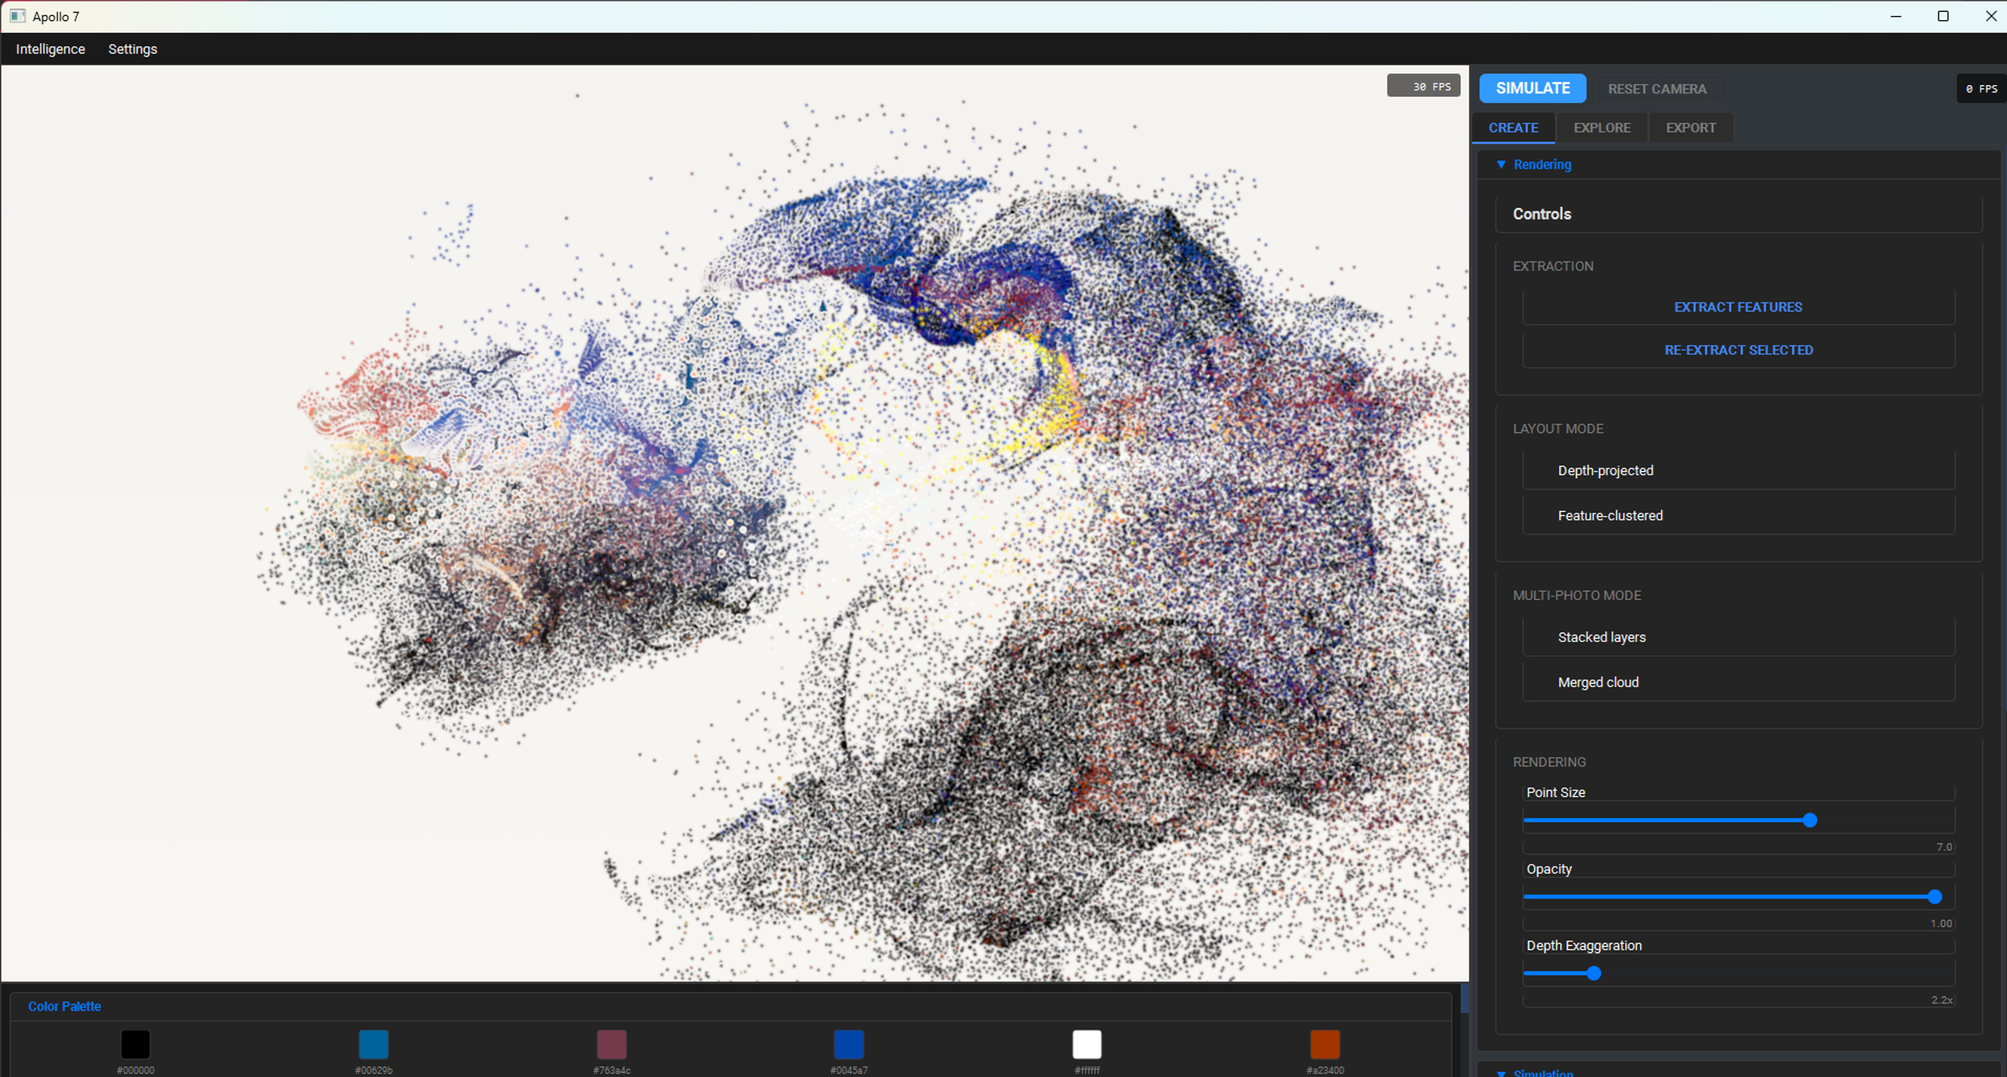Pick the rust orange #a23400 swatch
The image size is (2007, 1077).
(x=1324, y=1044)
